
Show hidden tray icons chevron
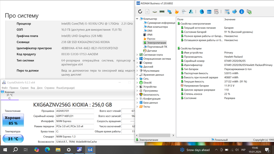216,150
